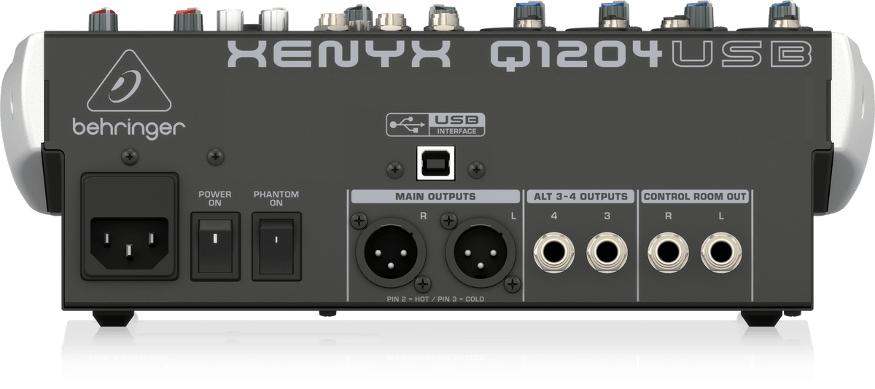Click the "POWER ON" label

215,199
